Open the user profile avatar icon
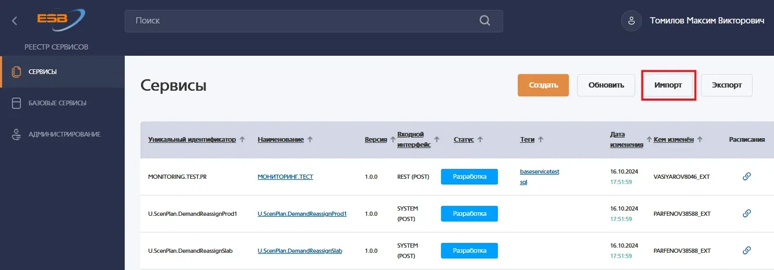This screenshot has height=270, width=774. [631, 21]
